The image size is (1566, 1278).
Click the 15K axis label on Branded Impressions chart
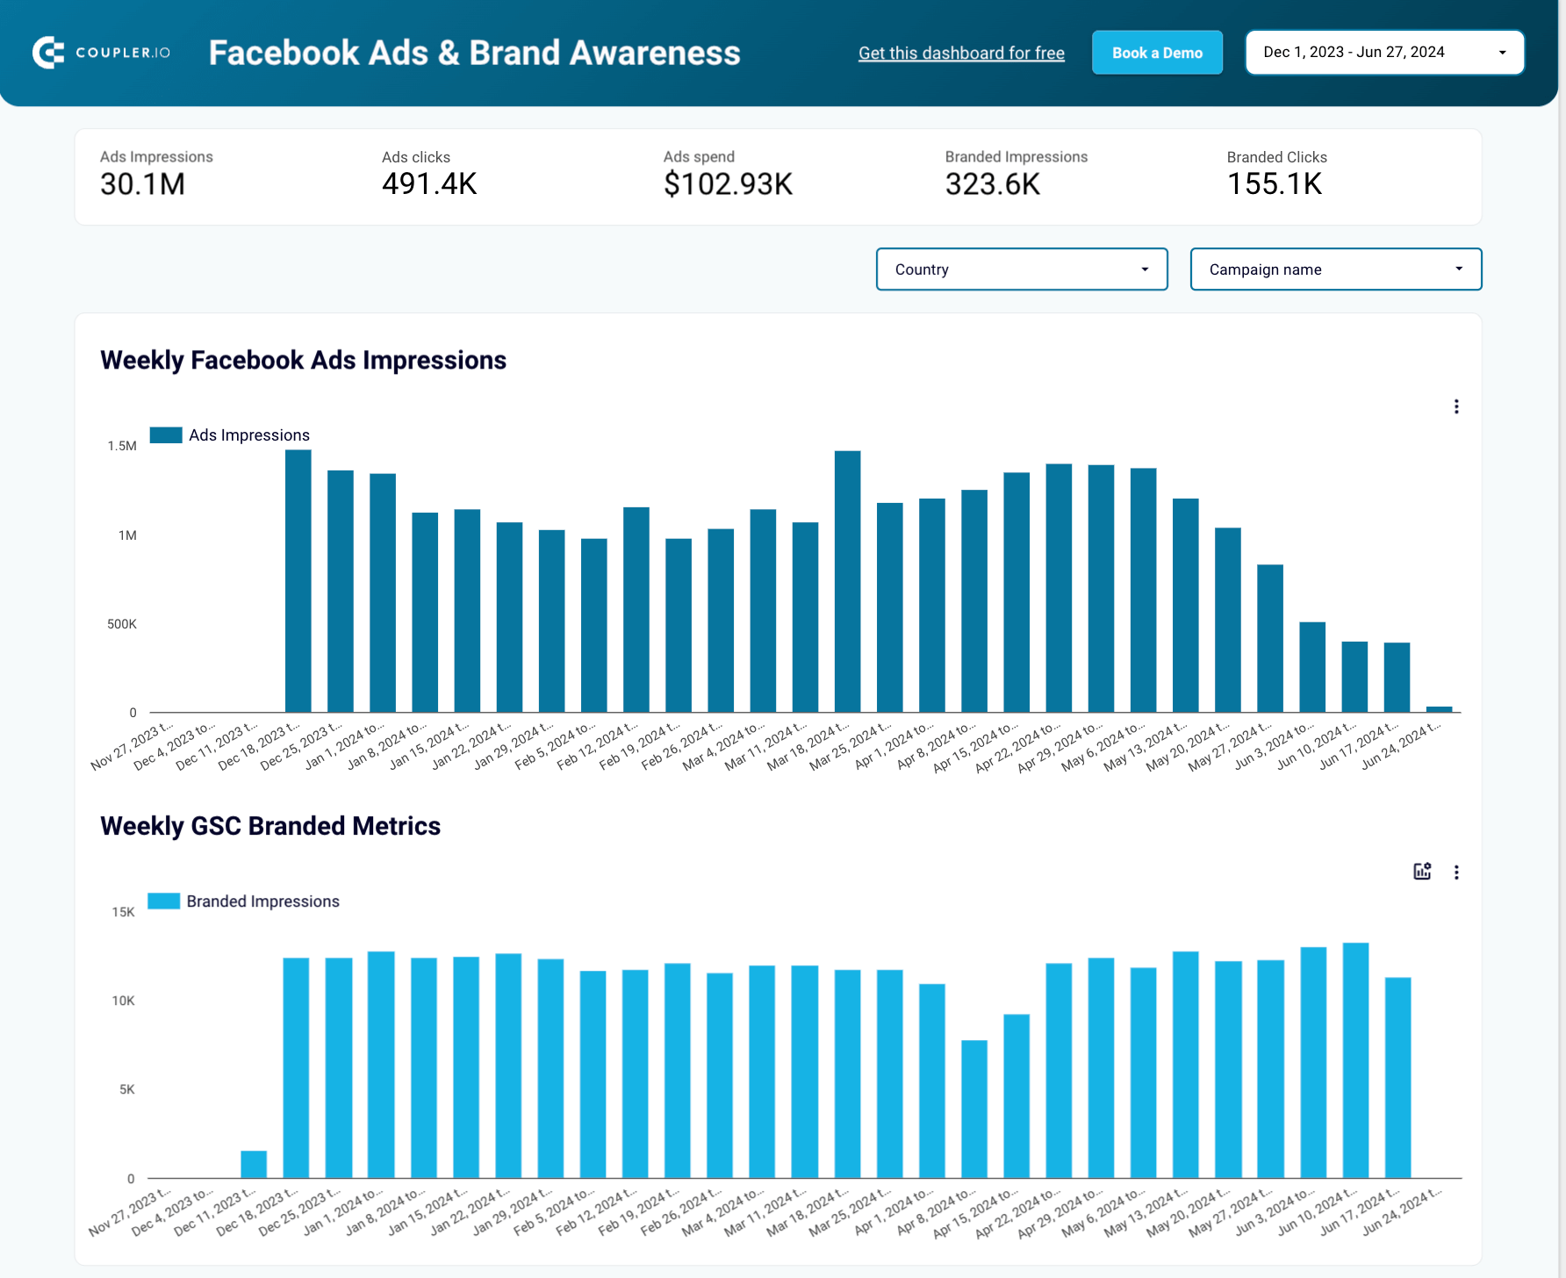point(124,912)
